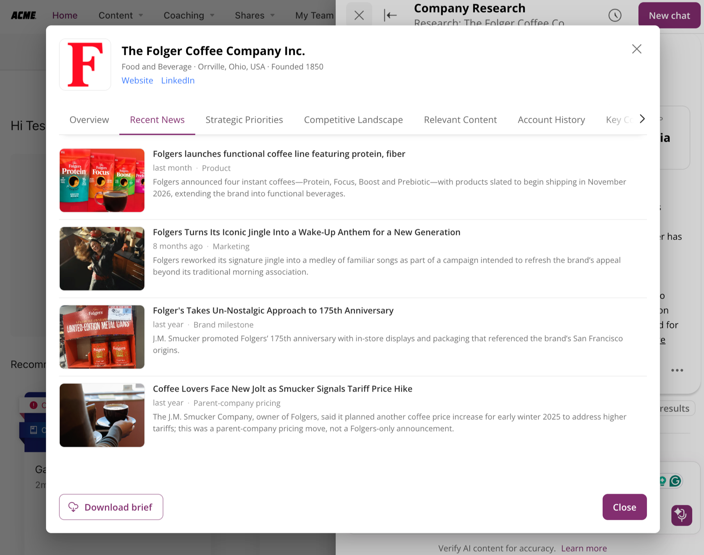704x555 pixels.
Task: Open headline 'Folger's Takes Un-Nostalgic Approach'
Action: coord(273,310)
